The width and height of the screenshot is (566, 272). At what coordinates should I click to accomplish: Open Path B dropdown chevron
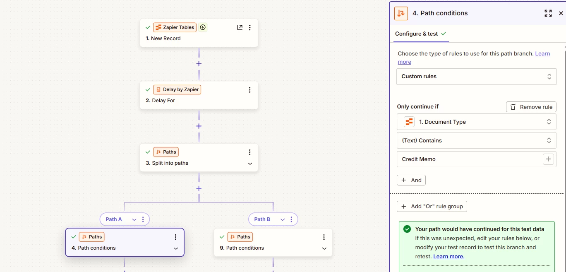(283, 219)
